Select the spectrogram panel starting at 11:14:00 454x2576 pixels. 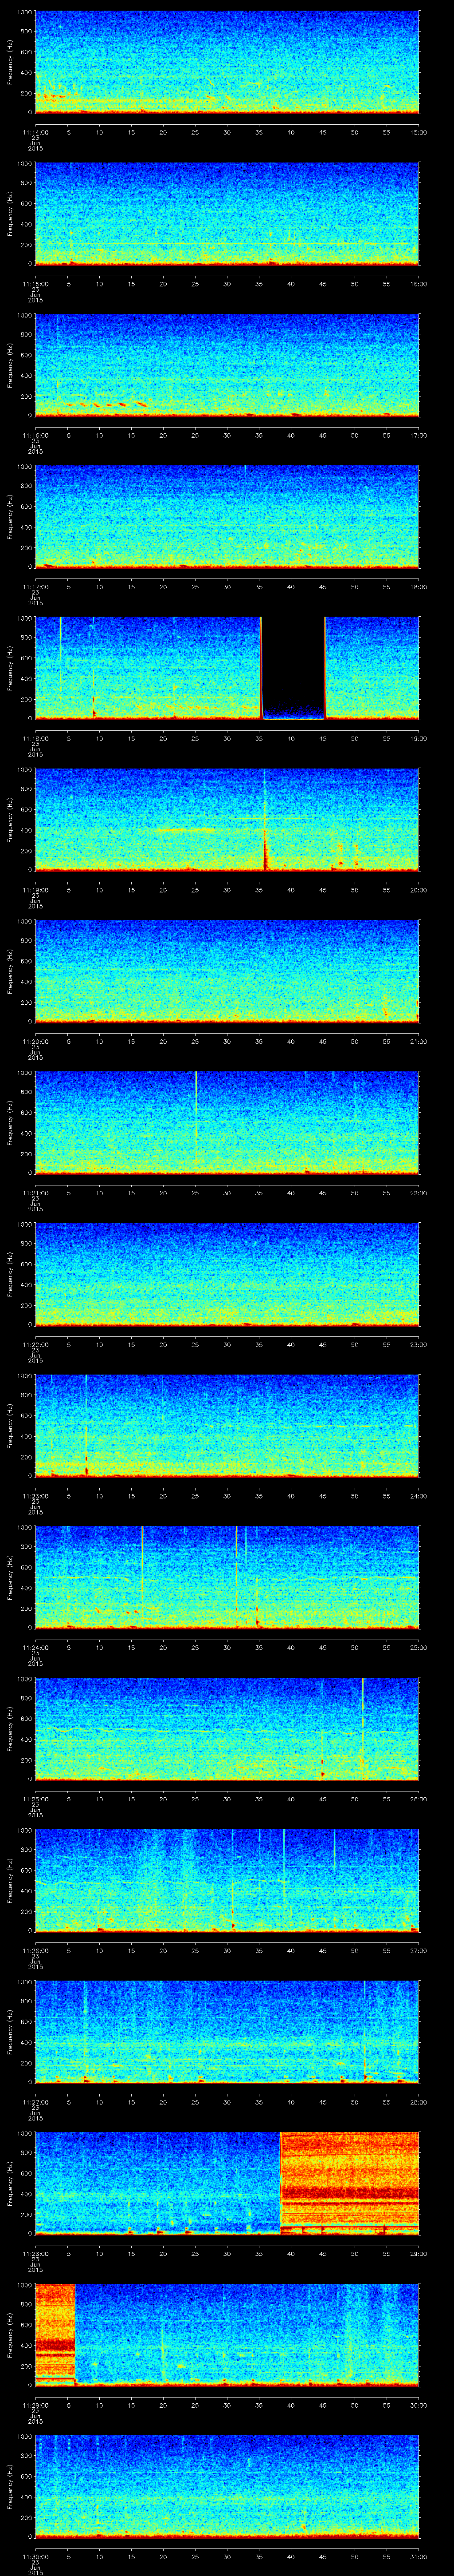click(227, 62)
